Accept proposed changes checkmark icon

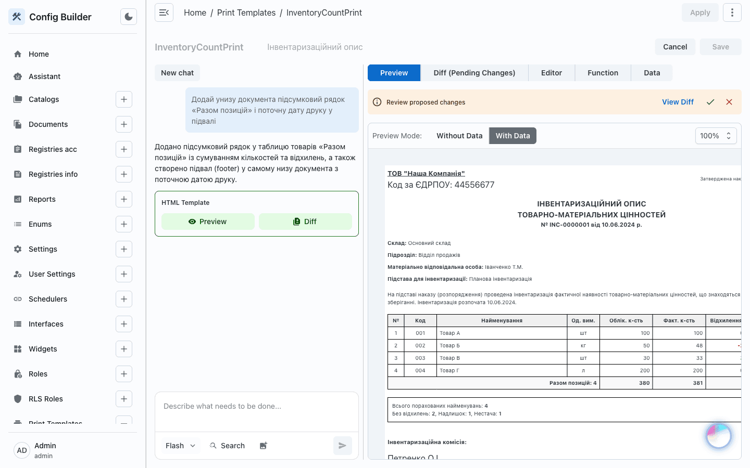(710, 102)
